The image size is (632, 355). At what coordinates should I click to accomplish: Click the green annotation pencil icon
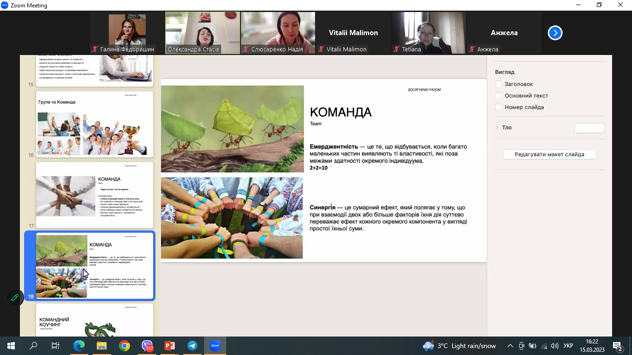point(15,298)
